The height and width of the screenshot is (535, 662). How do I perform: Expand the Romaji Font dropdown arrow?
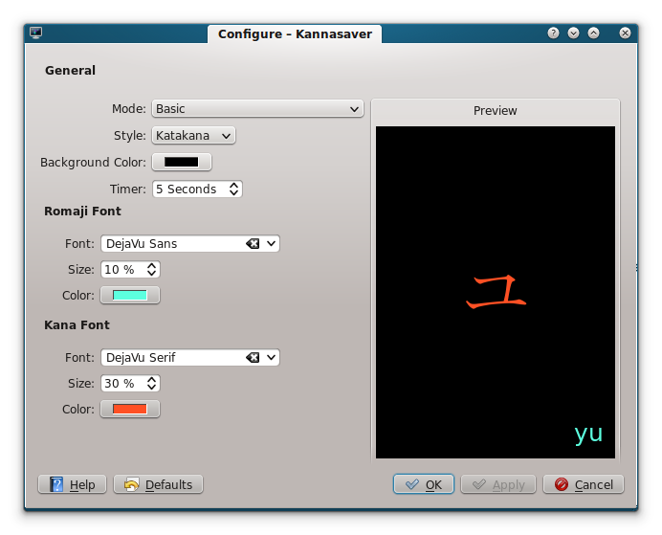pyautogui.click(x=271, y=244)
